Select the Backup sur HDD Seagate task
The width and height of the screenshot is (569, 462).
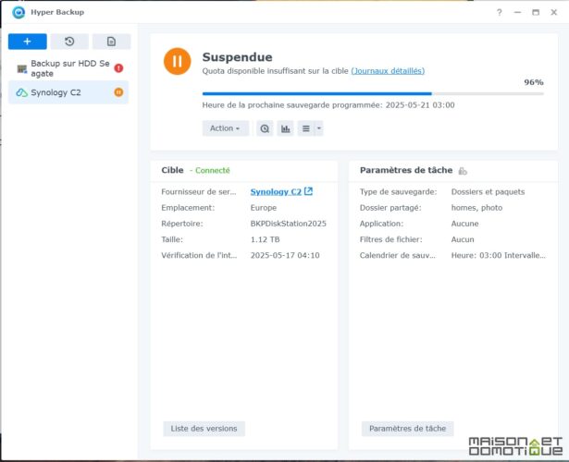pos(68,68)
